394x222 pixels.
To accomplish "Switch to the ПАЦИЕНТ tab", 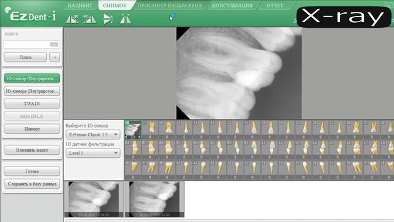I will [80, 6].
